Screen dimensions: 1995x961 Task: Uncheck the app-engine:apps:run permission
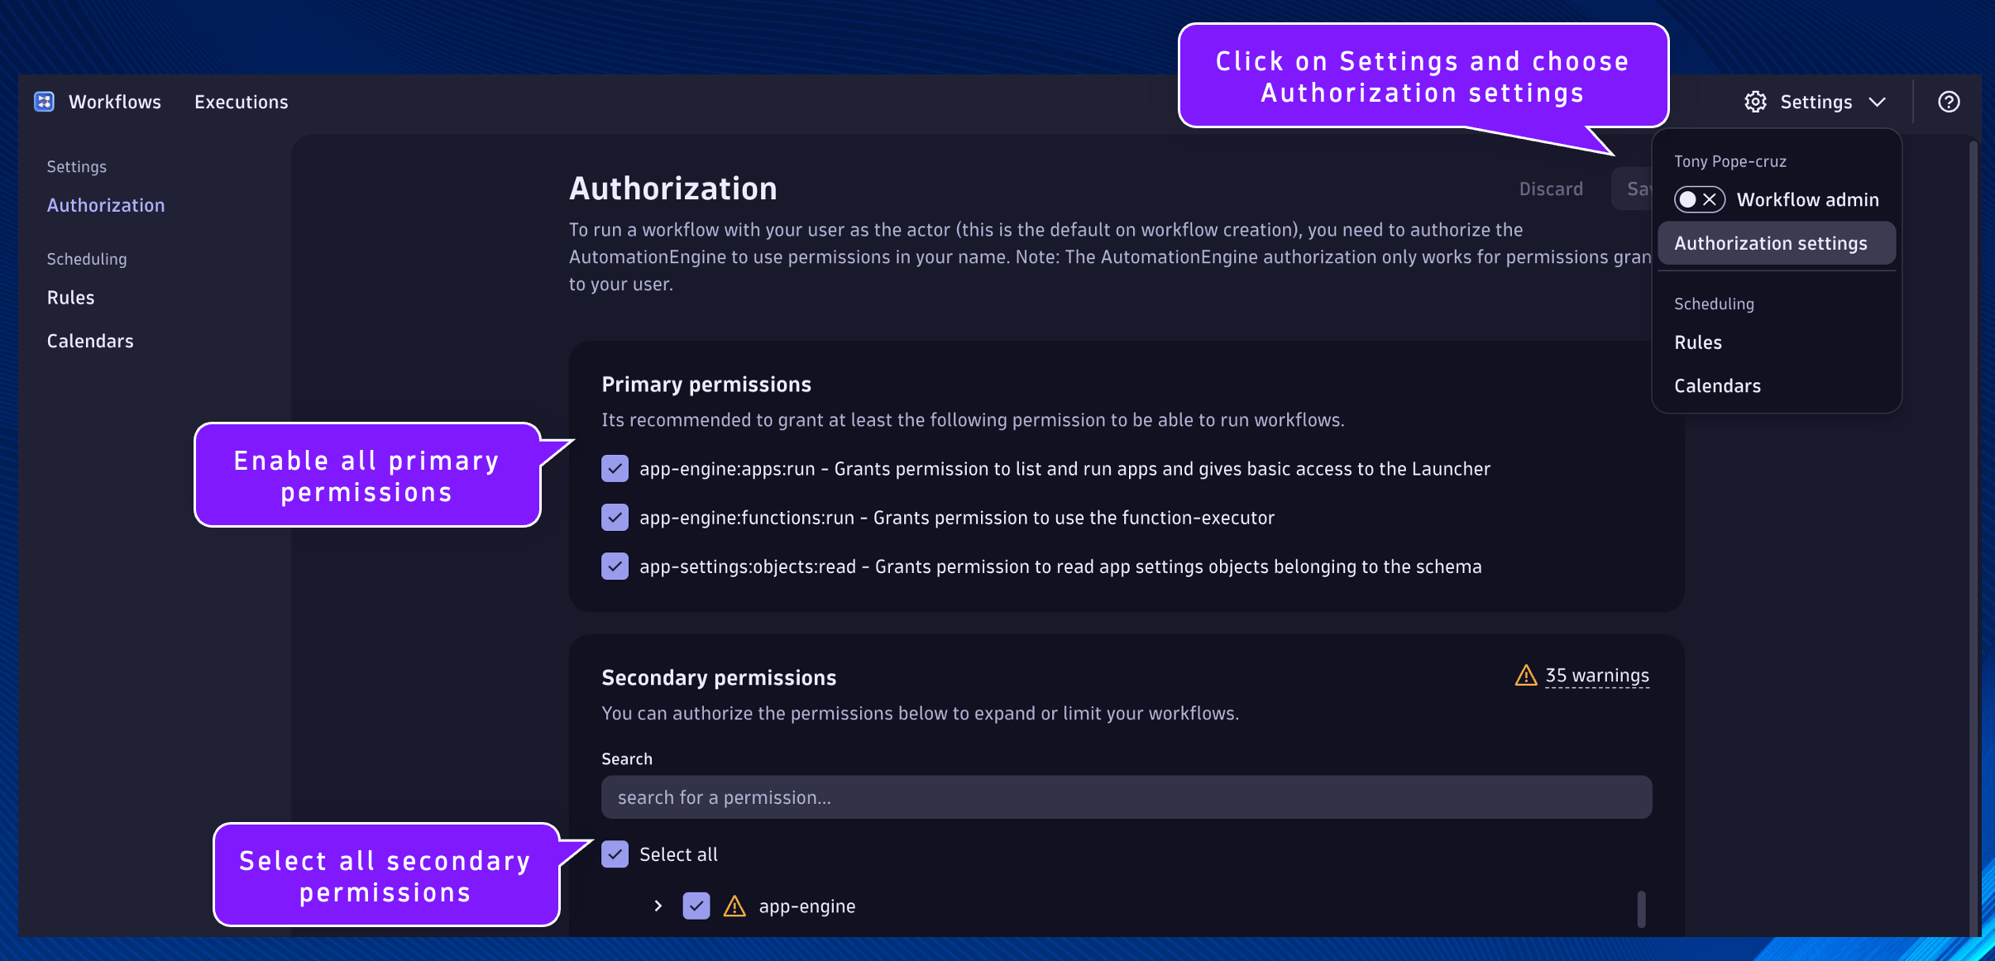615,469
